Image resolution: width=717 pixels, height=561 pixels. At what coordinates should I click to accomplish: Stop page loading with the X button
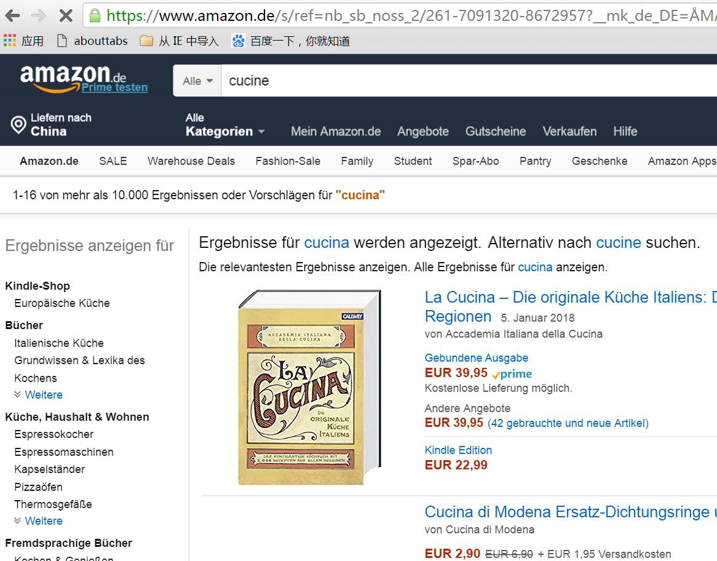click(x=66, y=15)
